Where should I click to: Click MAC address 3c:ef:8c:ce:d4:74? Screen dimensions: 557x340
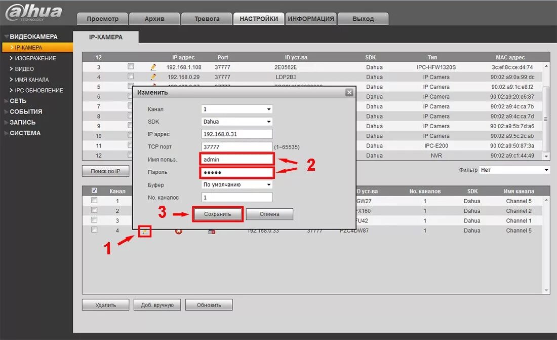(512, 67)
